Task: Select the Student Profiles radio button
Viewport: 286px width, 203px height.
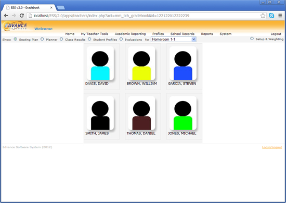Action: pyautogui.click(x=89, y=39)
